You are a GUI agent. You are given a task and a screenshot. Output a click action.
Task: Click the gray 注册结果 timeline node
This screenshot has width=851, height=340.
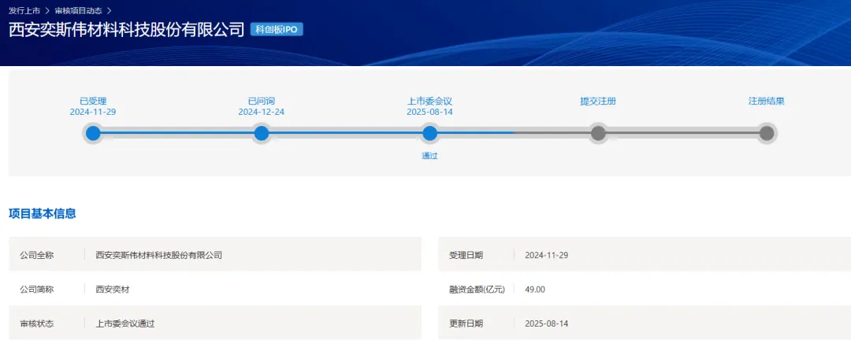click(x=766, y=133)
